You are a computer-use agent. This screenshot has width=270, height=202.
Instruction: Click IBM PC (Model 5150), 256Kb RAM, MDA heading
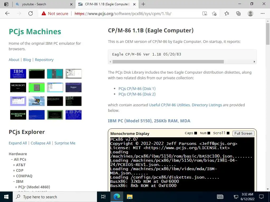[149, 121]
